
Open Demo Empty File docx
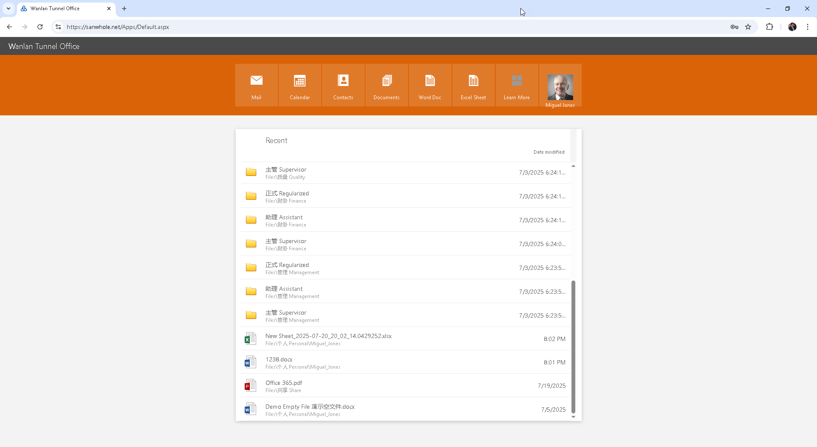[x=310, y=407]
